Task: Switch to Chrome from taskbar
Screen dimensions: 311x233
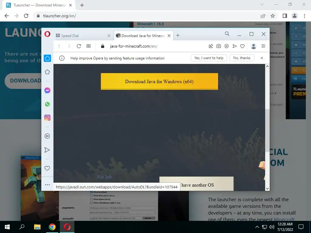Action: click(52, 227)
